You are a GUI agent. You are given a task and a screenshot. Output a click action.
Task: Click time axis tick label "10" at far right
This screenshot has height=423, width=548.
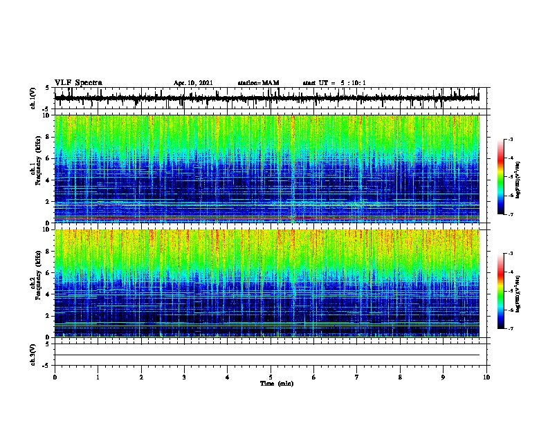(486, 377)
